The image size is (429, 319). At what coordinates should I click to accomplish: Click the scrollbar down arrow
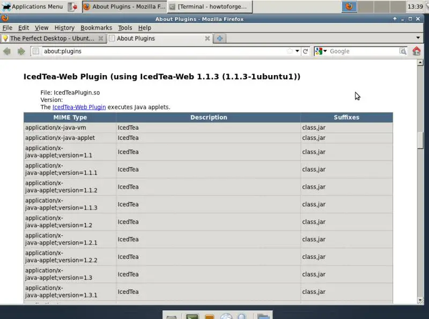tap(420, 301)
